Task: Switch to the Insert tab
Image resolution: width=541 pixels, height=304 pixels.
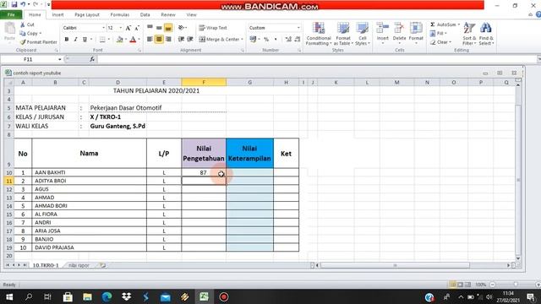Action: [57, 15]
